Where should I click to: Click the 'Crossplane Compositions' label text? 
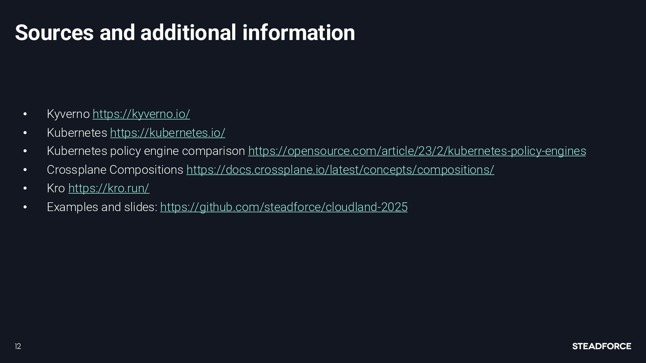coord(115,170)
